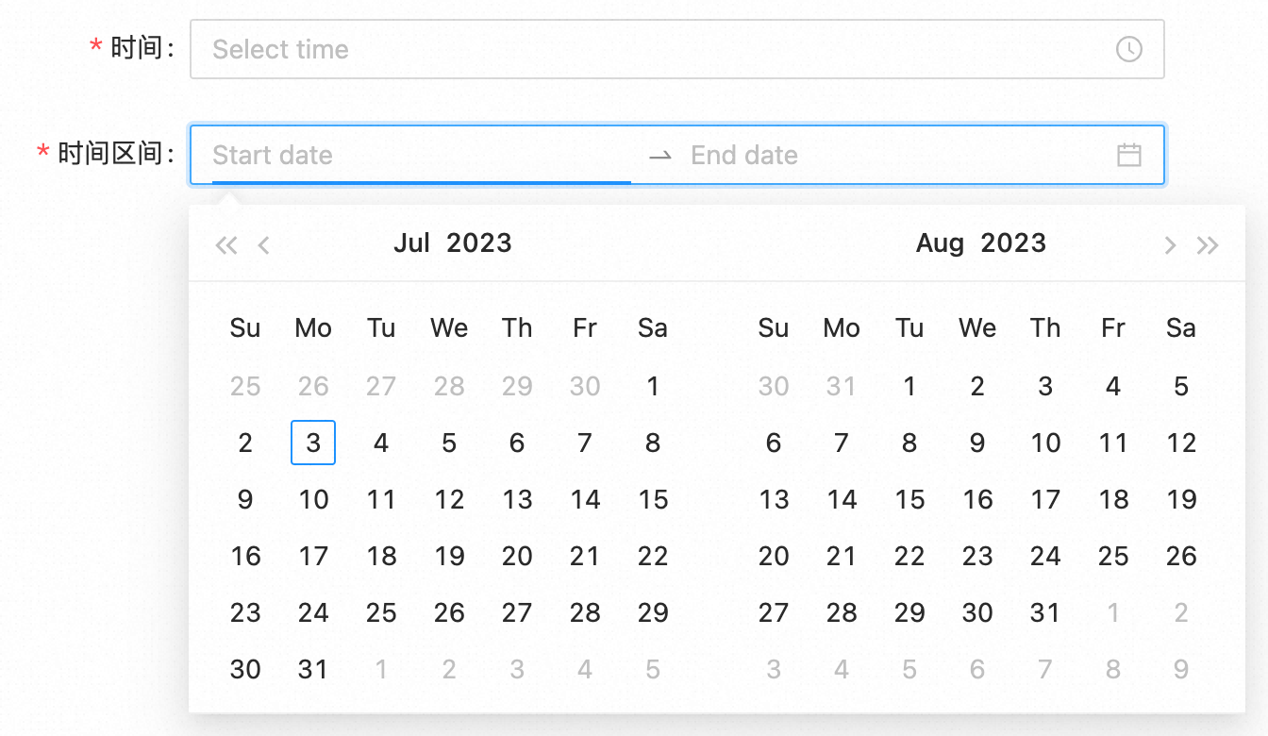The width and height of the screenshot is (1268, 736).
Task: Focus the Select time input
Action: [x=651, y=49]
